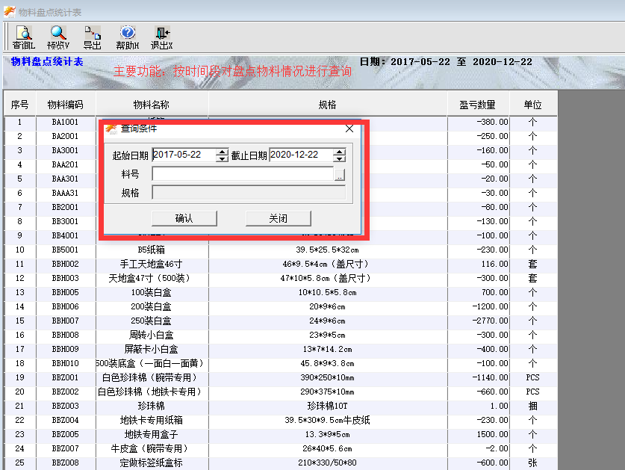Click the 天地盒47寸（500装） name cell

coord(152,279)
